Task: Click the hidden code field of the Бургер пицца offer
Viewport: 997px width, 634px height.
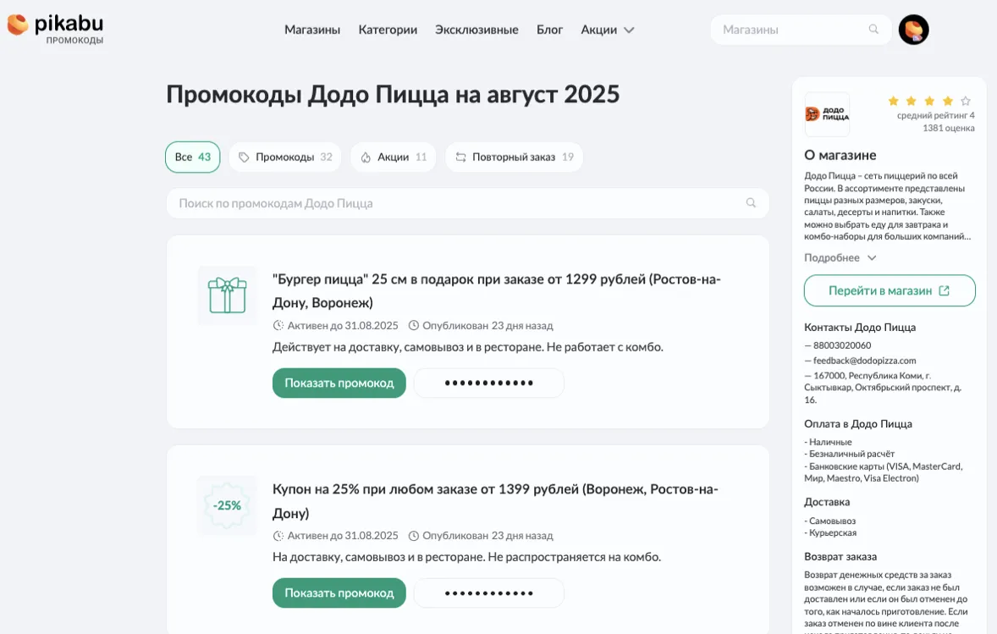Action: pyautogui.click(x=489, y=383)
